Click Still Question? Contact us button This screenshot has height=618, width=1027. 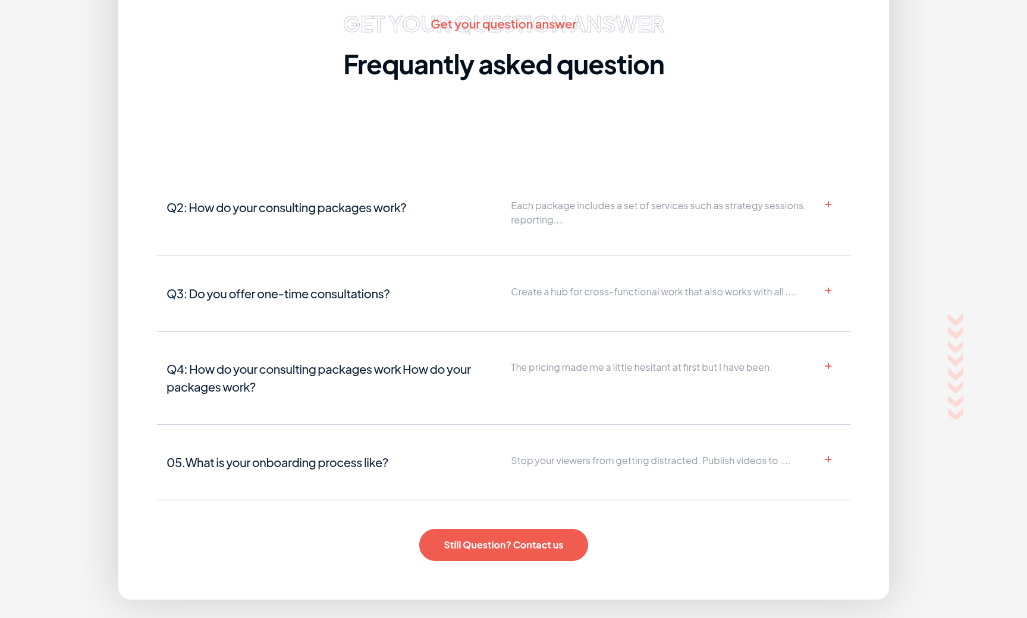(503, 545)
